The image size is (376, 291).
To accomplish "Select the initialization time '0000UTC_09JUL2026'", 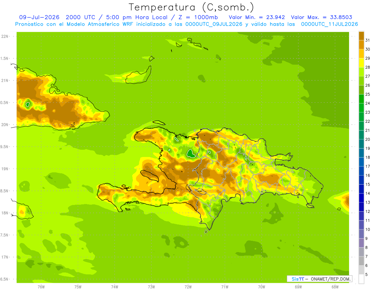I will click(x=214, y=24).
